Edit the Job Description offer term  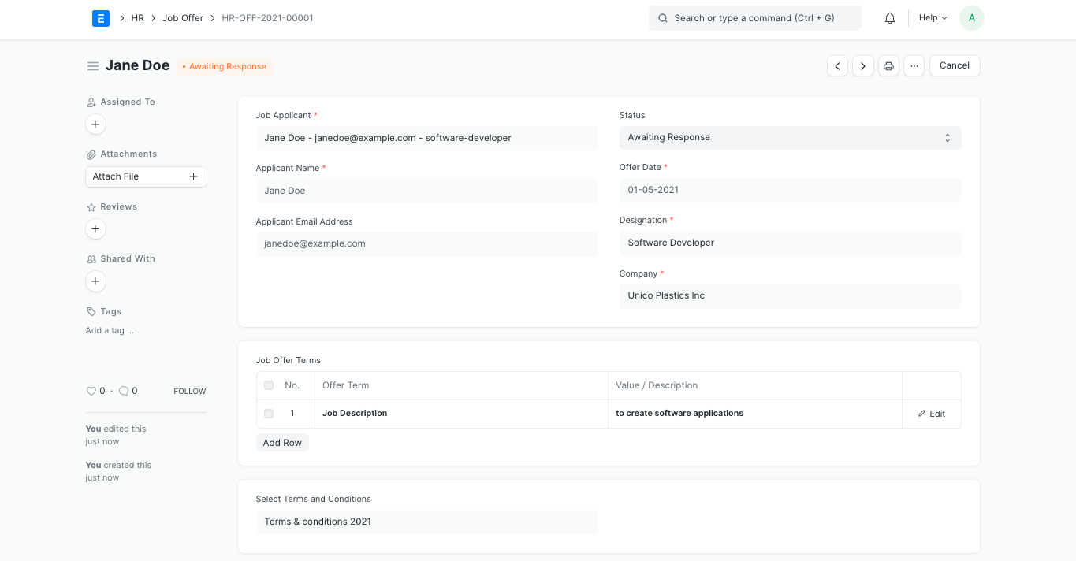(x=931, y=413)
